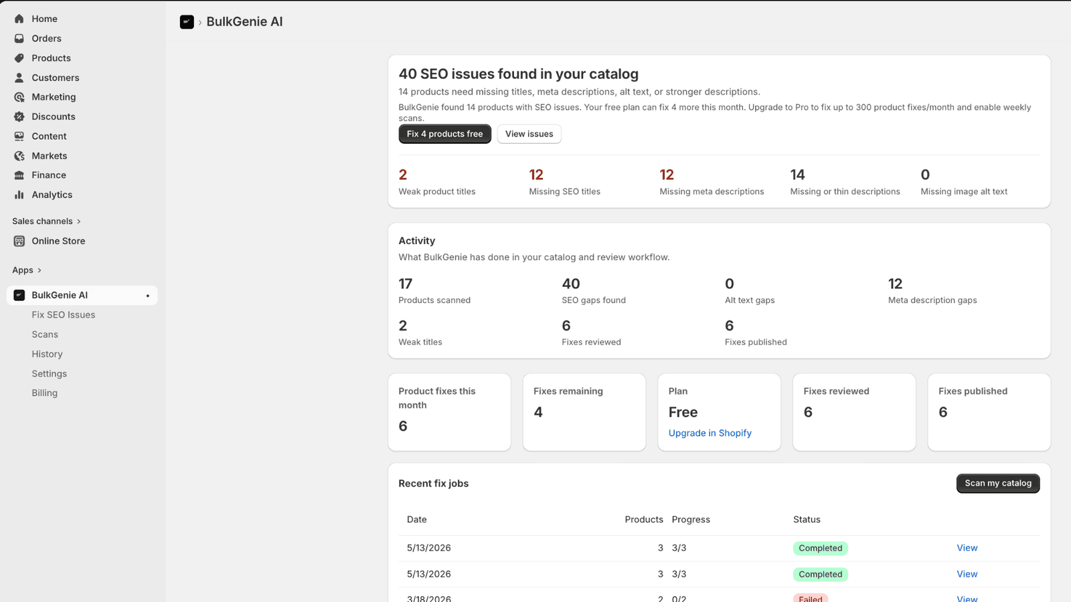
Task: Click 14 Missing or thin descriptions stat
Action: click(x=845, y=182)
